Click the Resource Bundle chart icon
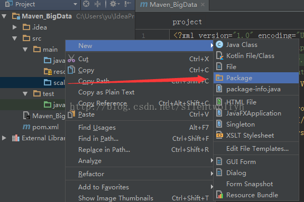304x202 pixels. pyautogui.click(x=219, y=195)
